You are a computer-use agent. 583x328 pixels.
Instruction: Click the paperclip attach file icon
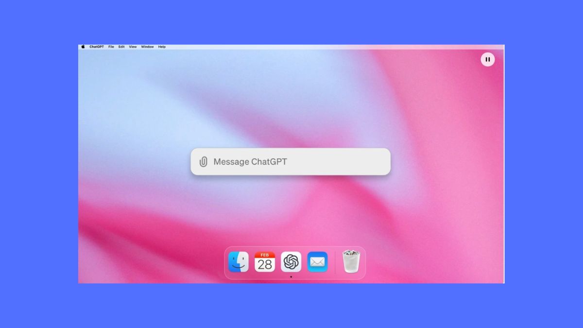coord(204,162)
